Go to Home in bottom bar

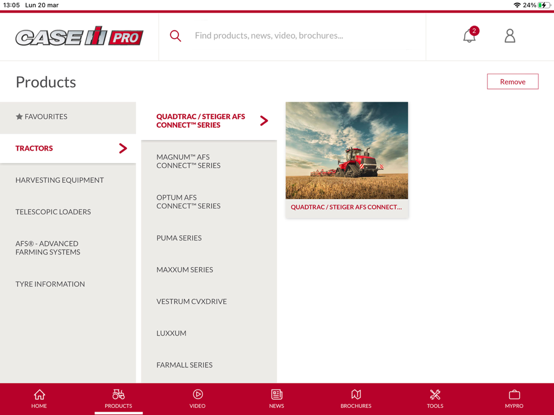(39, 399)
